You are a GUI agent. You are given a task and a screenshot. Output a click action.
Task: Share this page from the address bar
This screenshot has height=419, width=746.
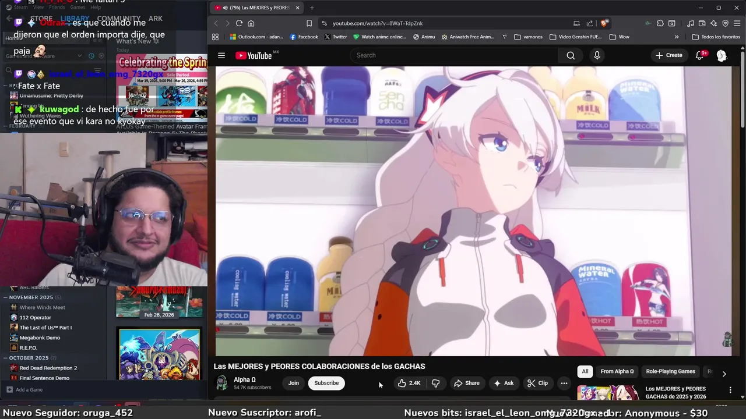tap(590, 23)
